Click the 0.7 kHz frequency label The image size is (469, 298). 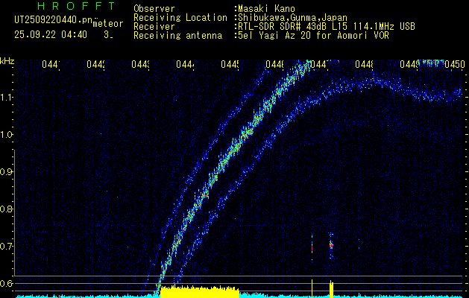pyautogui.click(x=7, y=246)
